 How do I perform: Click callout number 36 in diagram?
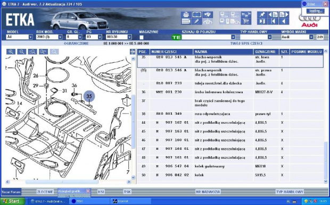click(x=75, y=86)
